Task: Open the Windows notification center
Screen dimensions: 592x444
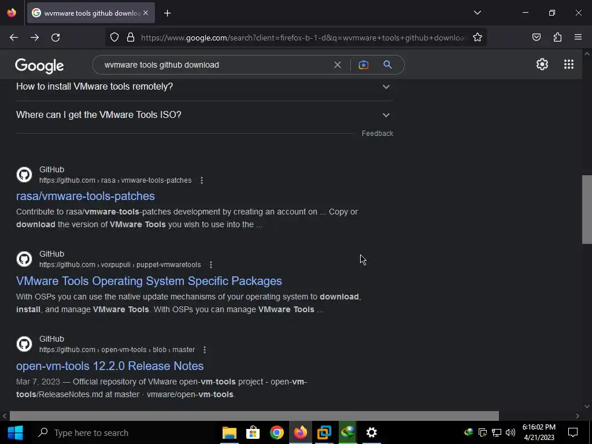Action: (573, 432)
